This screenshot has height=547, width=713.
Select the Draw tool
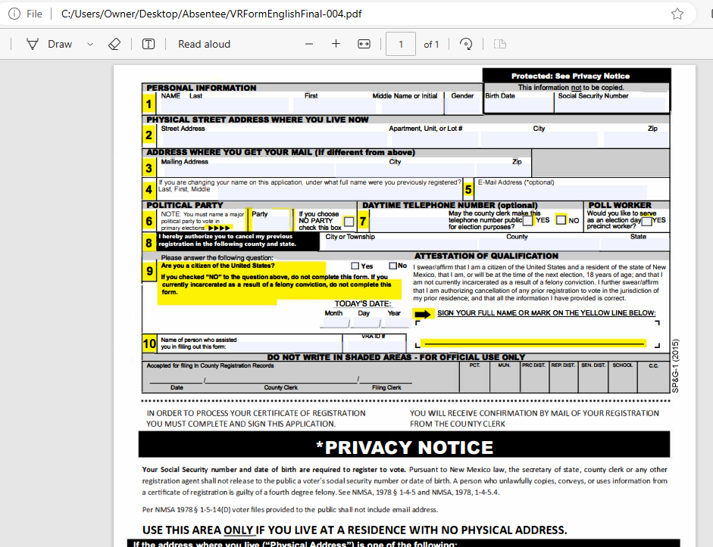pyautogui.click(x=50, y=44)
